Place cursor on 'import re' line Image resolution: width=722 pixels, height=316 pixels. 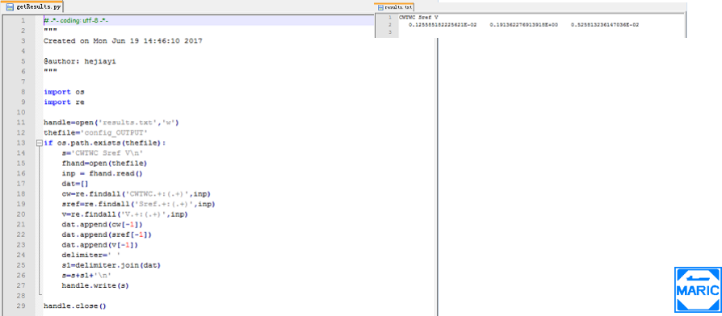pos(64,102)
